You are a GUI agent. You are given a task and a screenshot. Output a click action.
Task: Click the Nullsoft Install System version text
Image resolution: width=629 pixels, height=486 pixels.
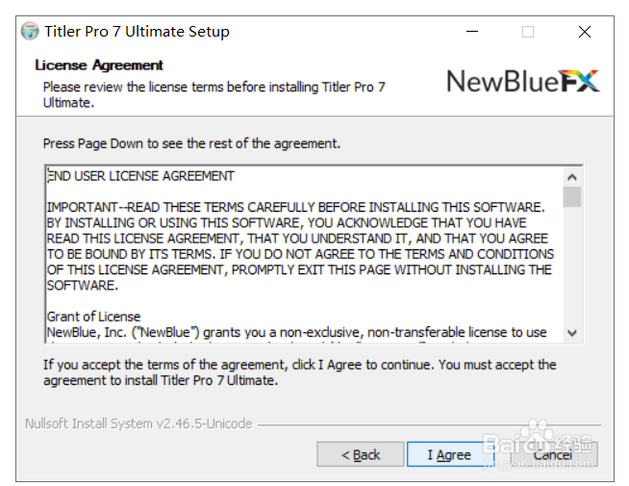point(138,423)
